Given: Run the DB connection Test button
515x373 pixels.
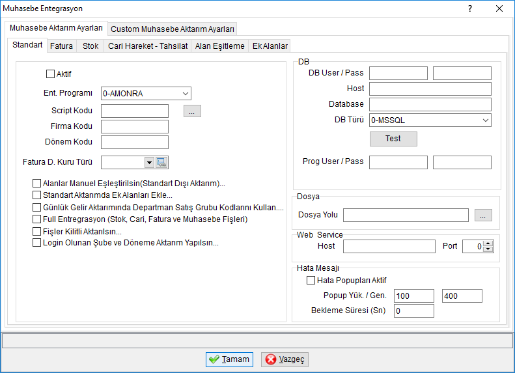Looking at the screenshot, I should pos(393,139).
